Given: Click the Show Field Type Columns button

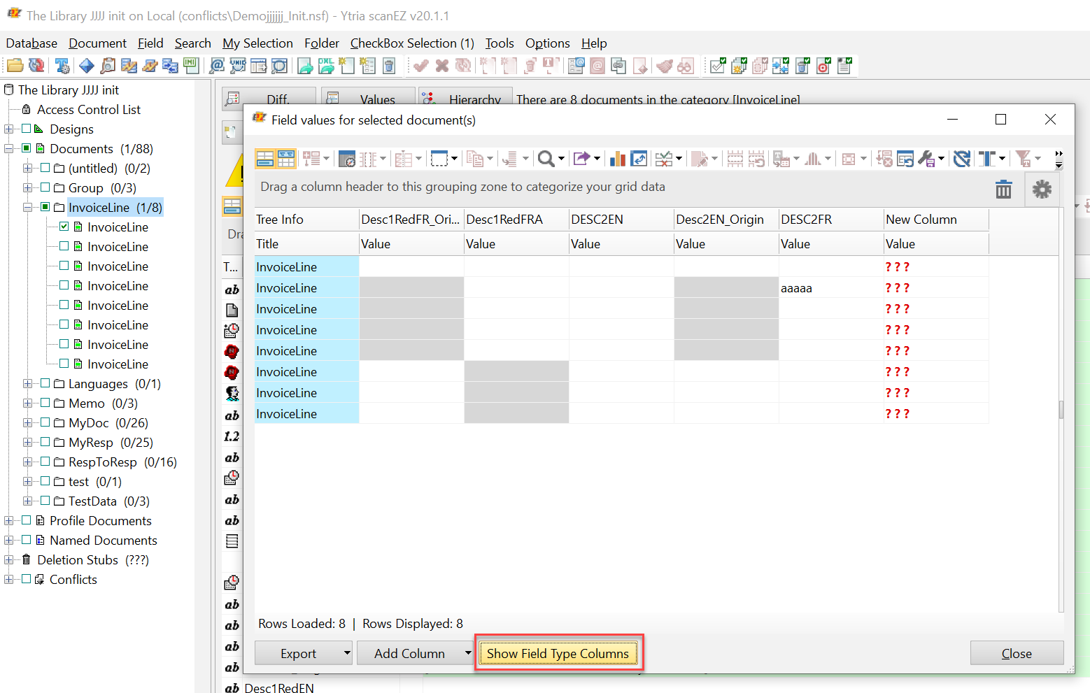Looking at the screenshot, I should (558, 653).
